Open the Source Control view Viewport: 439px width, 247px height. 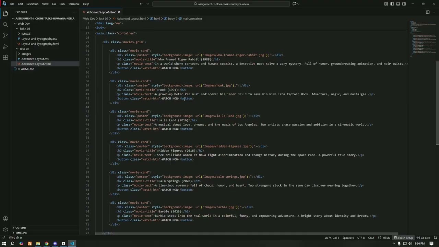click(5, 35)
